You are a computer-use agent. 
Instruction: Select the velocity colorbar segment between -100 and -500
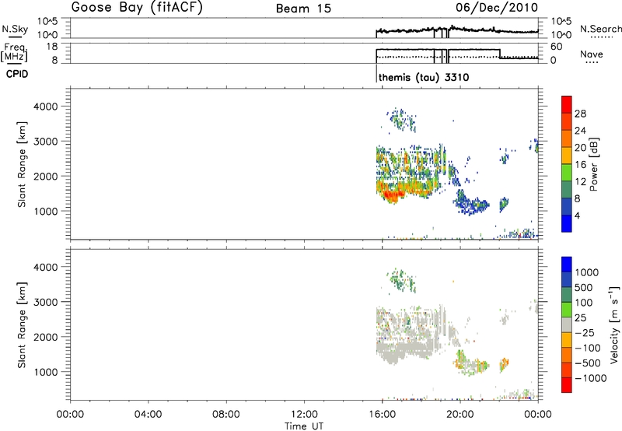567,355
